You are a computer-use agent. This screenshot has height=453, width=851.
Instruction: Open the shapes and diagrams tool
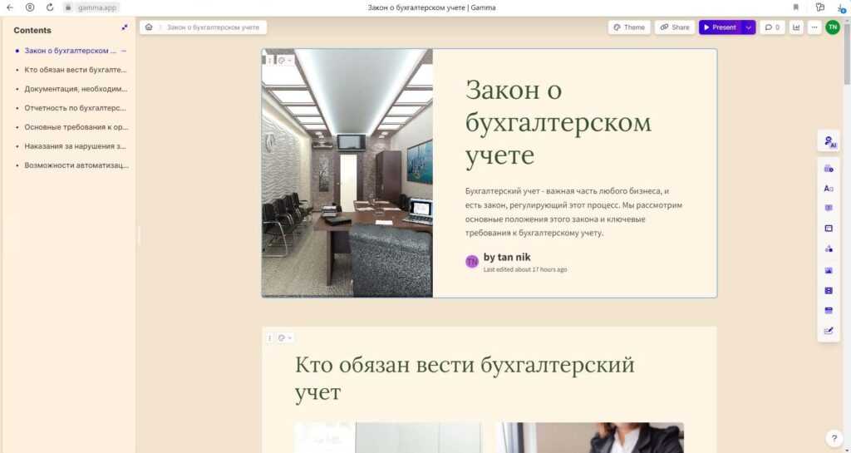pyautogui.click(x=829, y=249)
